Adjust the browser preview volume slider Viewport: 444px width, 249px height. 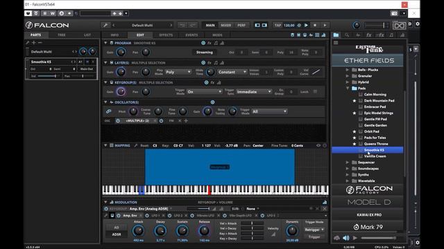378,238
